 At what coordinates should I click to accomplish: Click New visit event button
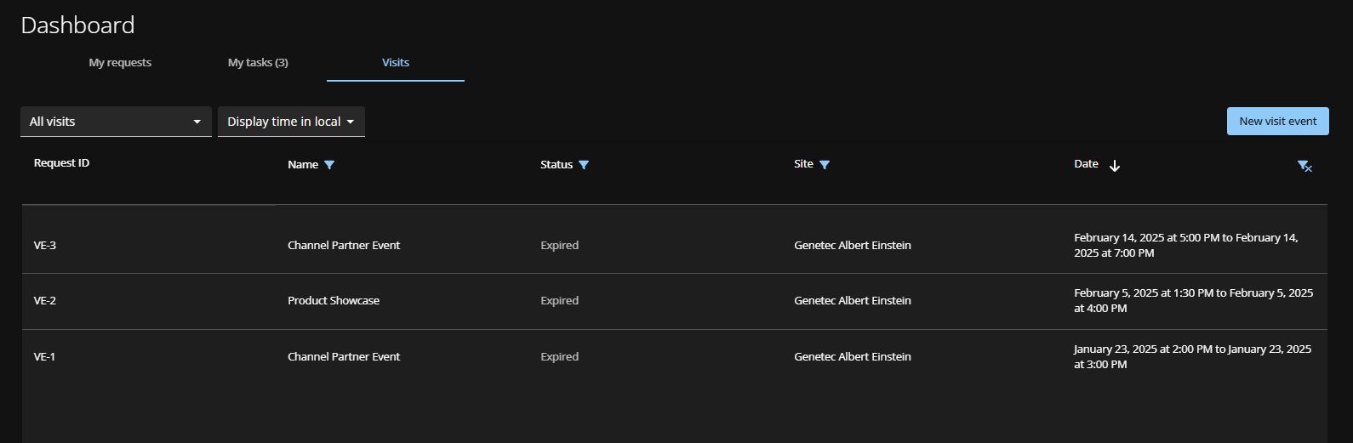[1277, 122]
